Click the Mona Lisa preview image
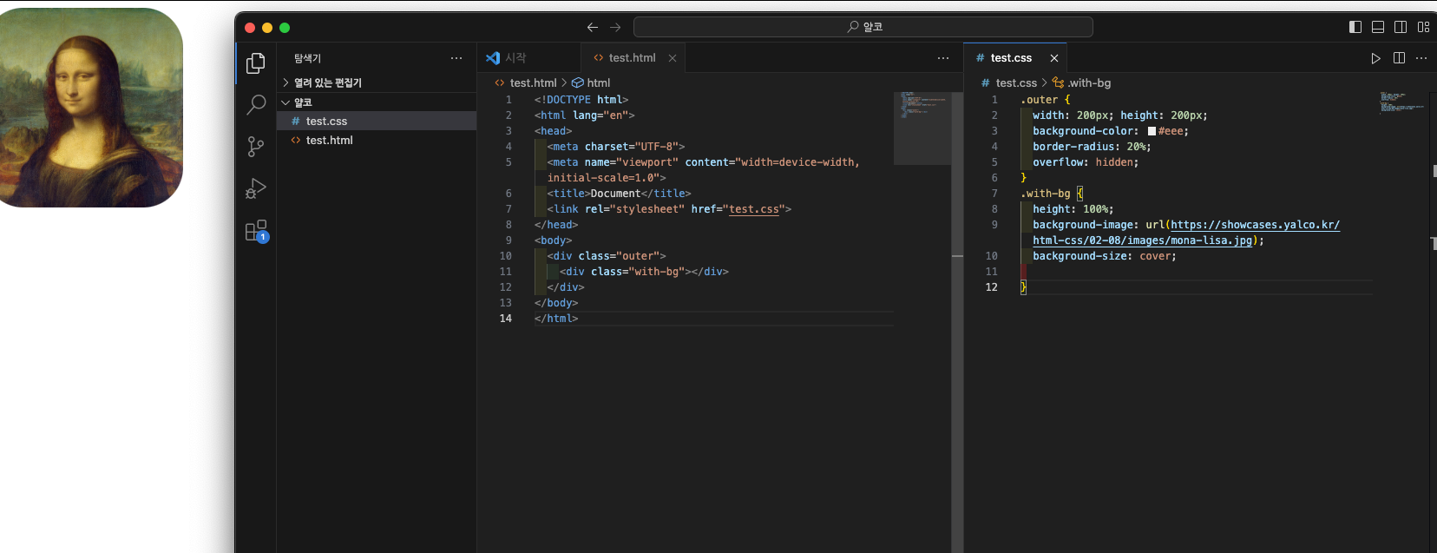The width and height of the screenshot is (1437, 553). point(91,108)
